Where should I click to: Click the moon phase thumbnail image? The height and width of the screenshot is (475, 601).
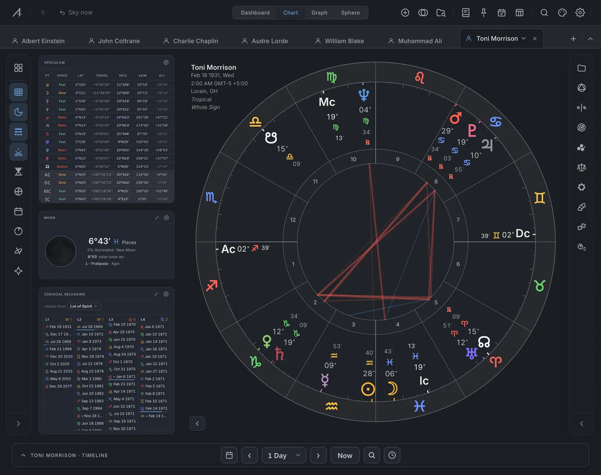pyautogui.click(x=61, y=251)
